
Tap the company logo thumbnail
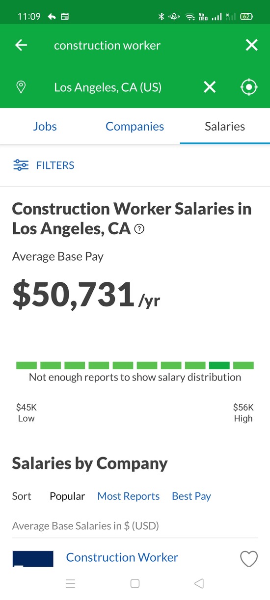click(x=33, y=559)
